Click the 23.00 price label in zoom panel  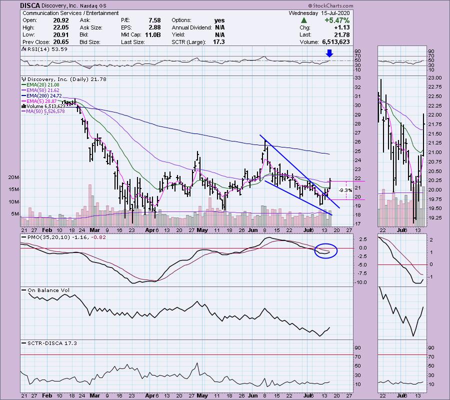(x=435, y=78)
